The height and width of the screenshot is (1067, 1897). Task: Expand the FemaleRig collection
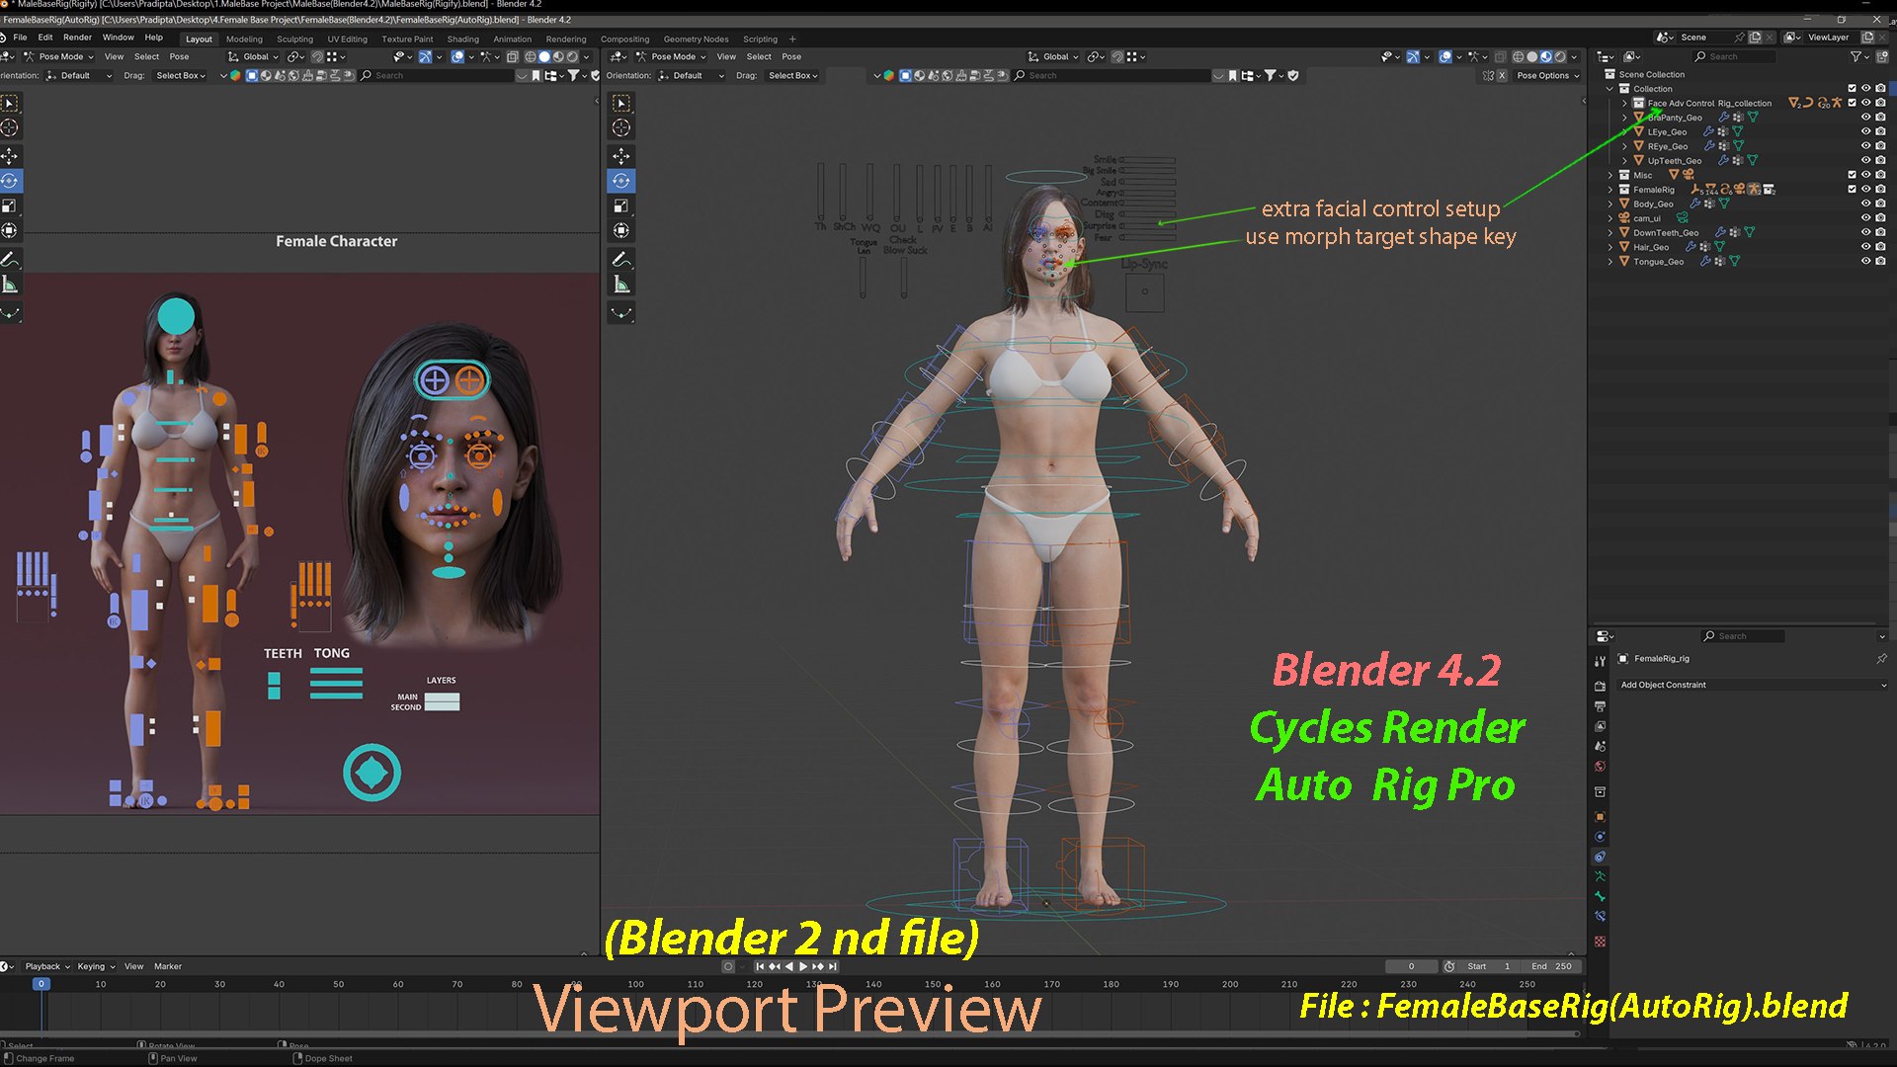coord(1610,190)
